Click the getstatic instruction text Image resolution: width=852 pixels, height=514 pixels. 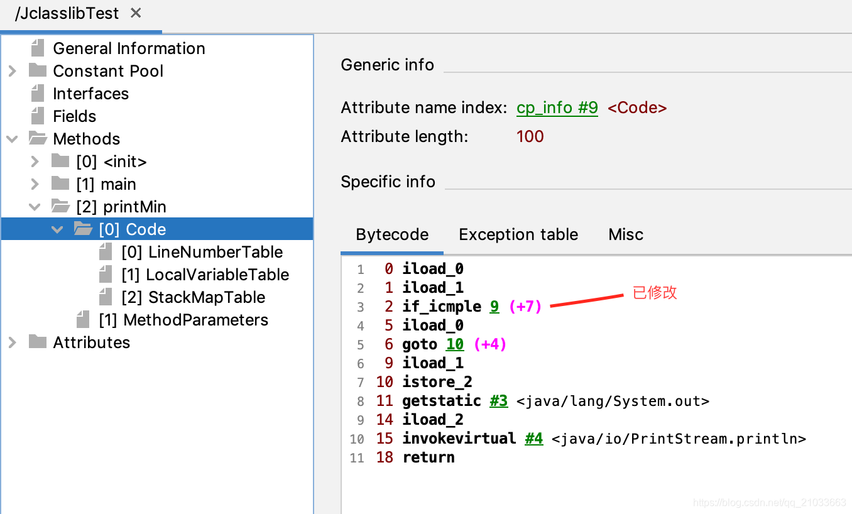(x=442, y=401)
